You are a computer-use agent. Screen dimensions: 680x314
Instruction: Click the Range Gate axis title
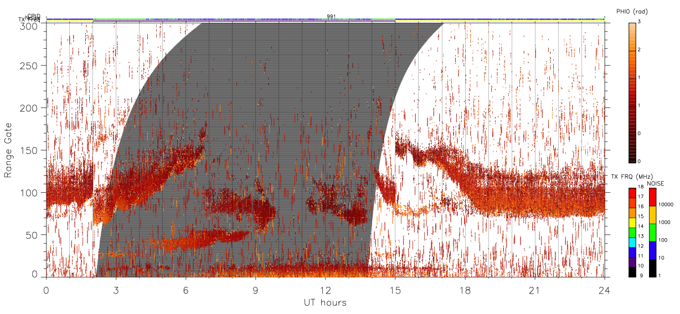(x=8, y=151)
